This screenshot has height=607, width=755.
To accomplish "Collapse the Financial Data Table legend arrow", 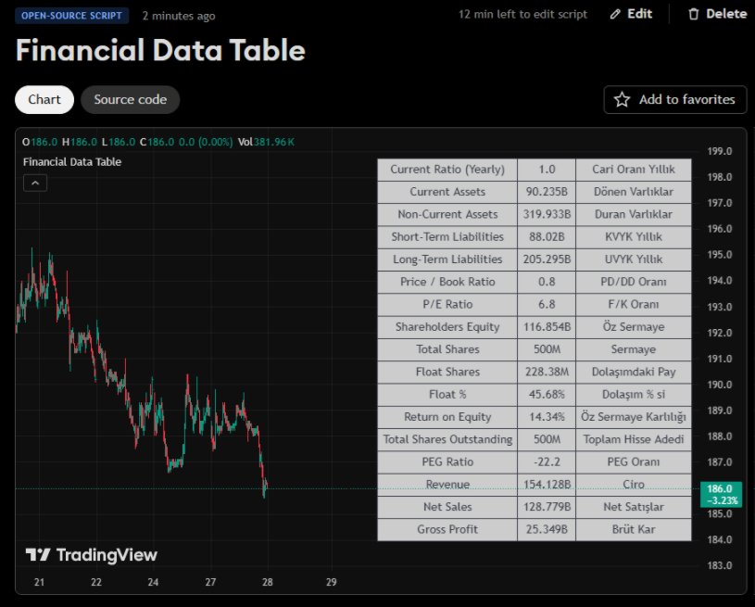I will point(34,183).
